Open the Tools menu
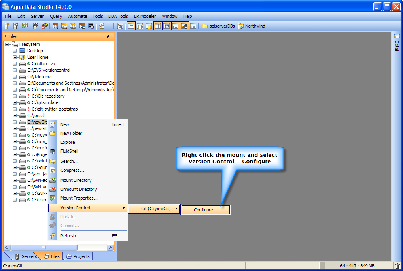Screen dimensions: 403x271 pyautogui.click(x=98, y=16)
